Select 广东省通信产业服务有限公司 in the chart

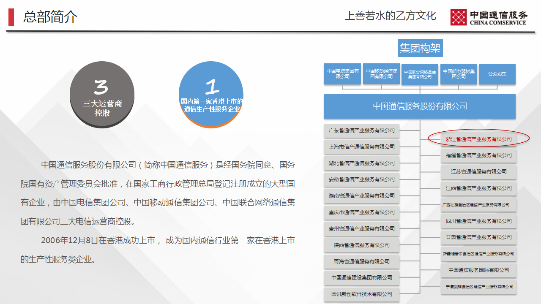tap(362, 130)
